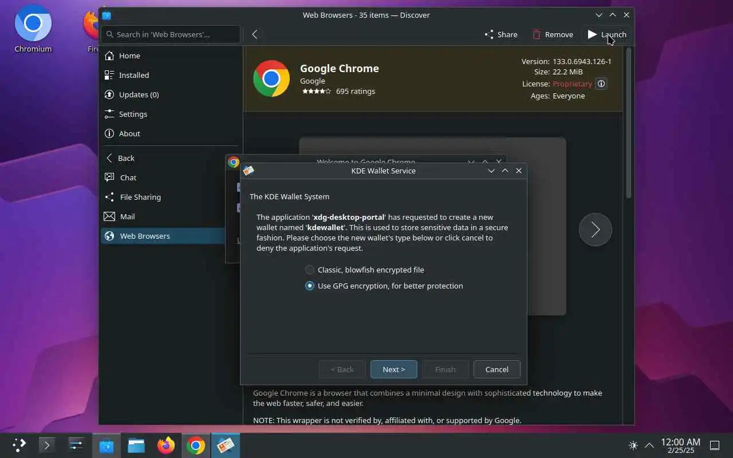Open Dolphin file manager in taskbar
The image size is (733, 458).
(136, 445)
